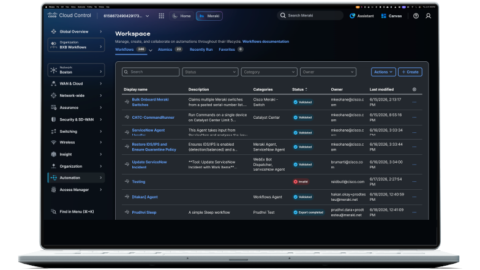Click the Insight sidebar icon
This screenshot has height=270, width=480.
coord(54,154)
